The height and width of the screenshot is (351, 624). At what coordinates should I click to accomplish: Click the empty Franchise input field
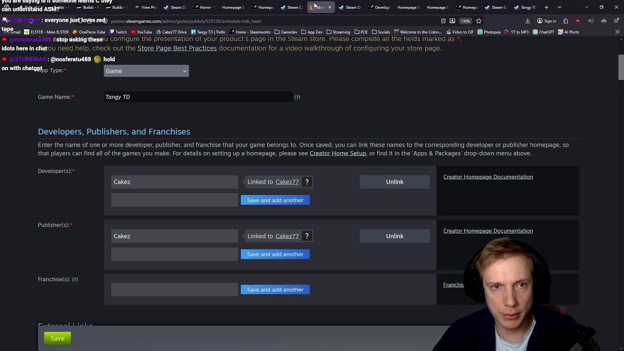point(174,290)
